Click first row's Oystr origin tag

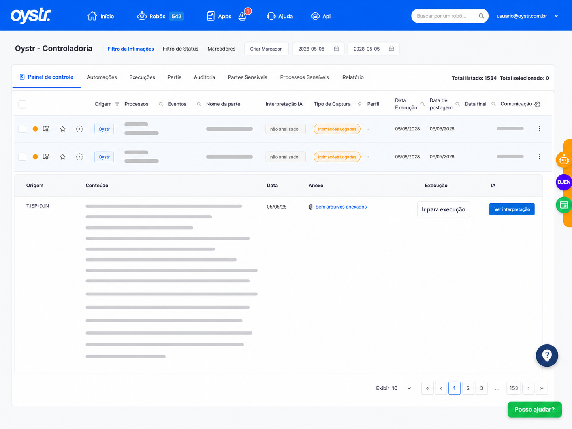pyautogui.click(x=104, y=129)
